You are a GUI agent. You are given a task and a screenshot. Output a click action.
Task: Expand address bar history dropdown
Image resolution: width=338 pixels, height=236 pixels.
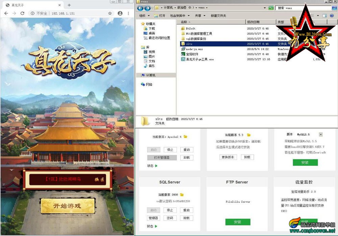[265, 8]
